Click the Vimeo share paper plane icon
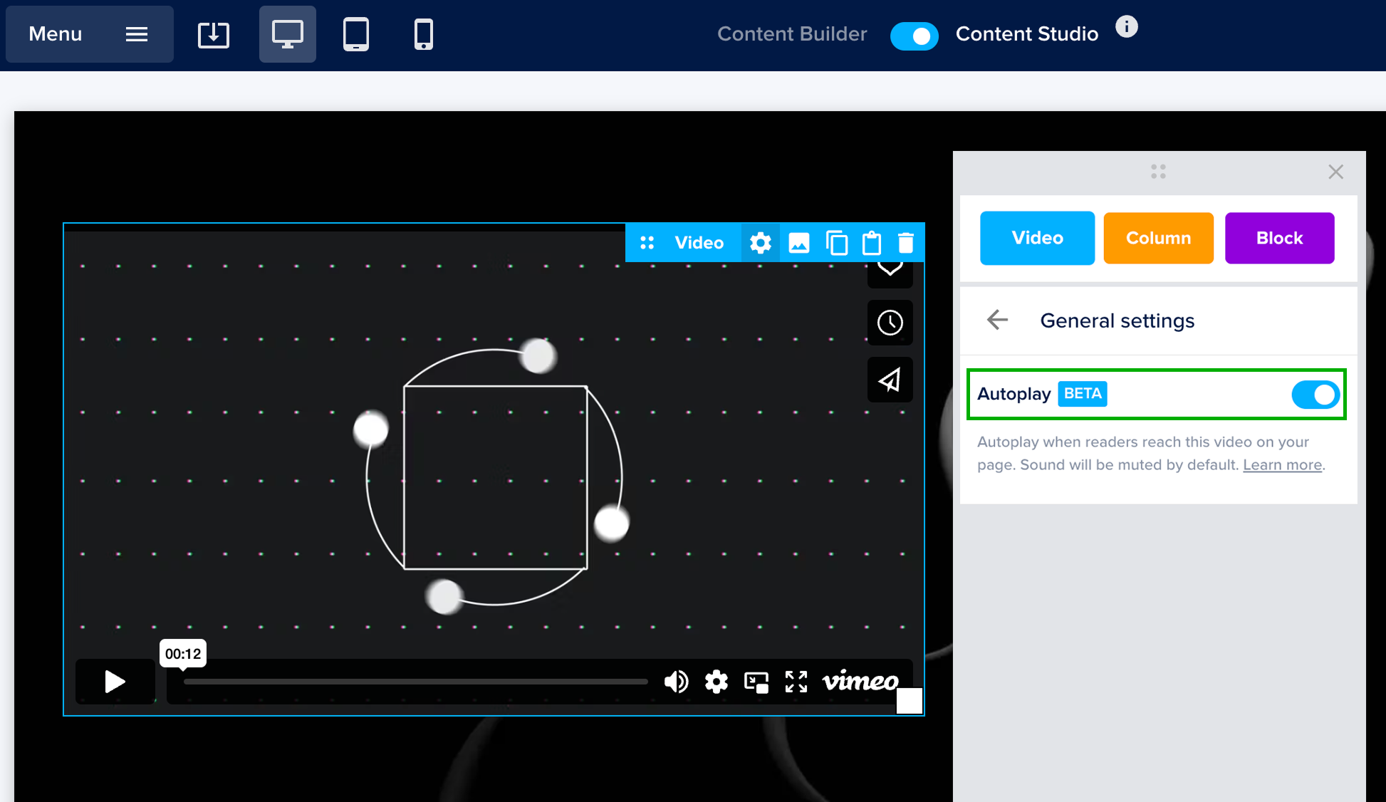The image size is (1386, 802). (x=890, y=380)
